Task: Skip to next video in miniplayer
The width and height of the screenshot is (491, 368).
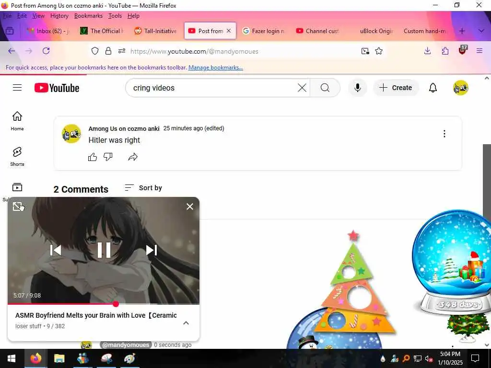Action: (x=152, y=250)
